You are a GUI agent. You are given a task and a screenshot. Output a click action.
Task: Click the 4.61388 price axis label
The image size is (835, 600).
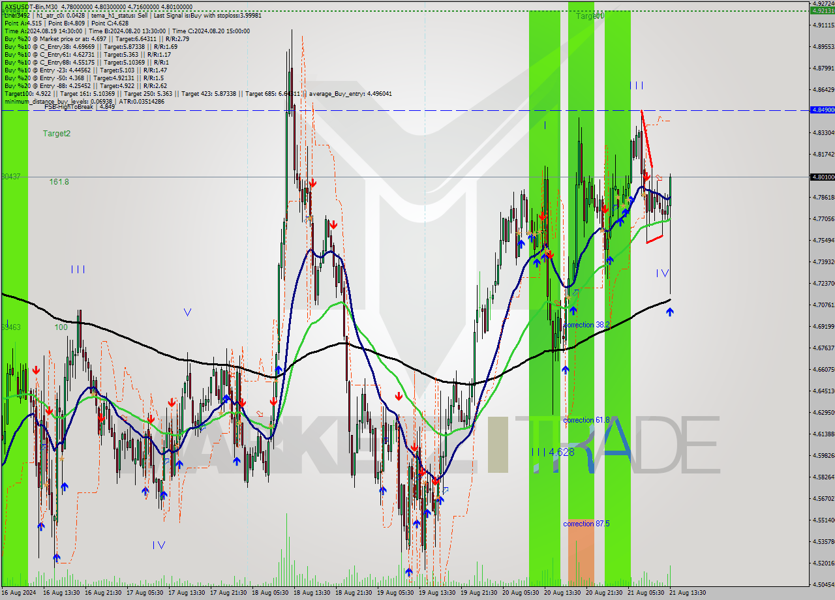pos(823,434)
